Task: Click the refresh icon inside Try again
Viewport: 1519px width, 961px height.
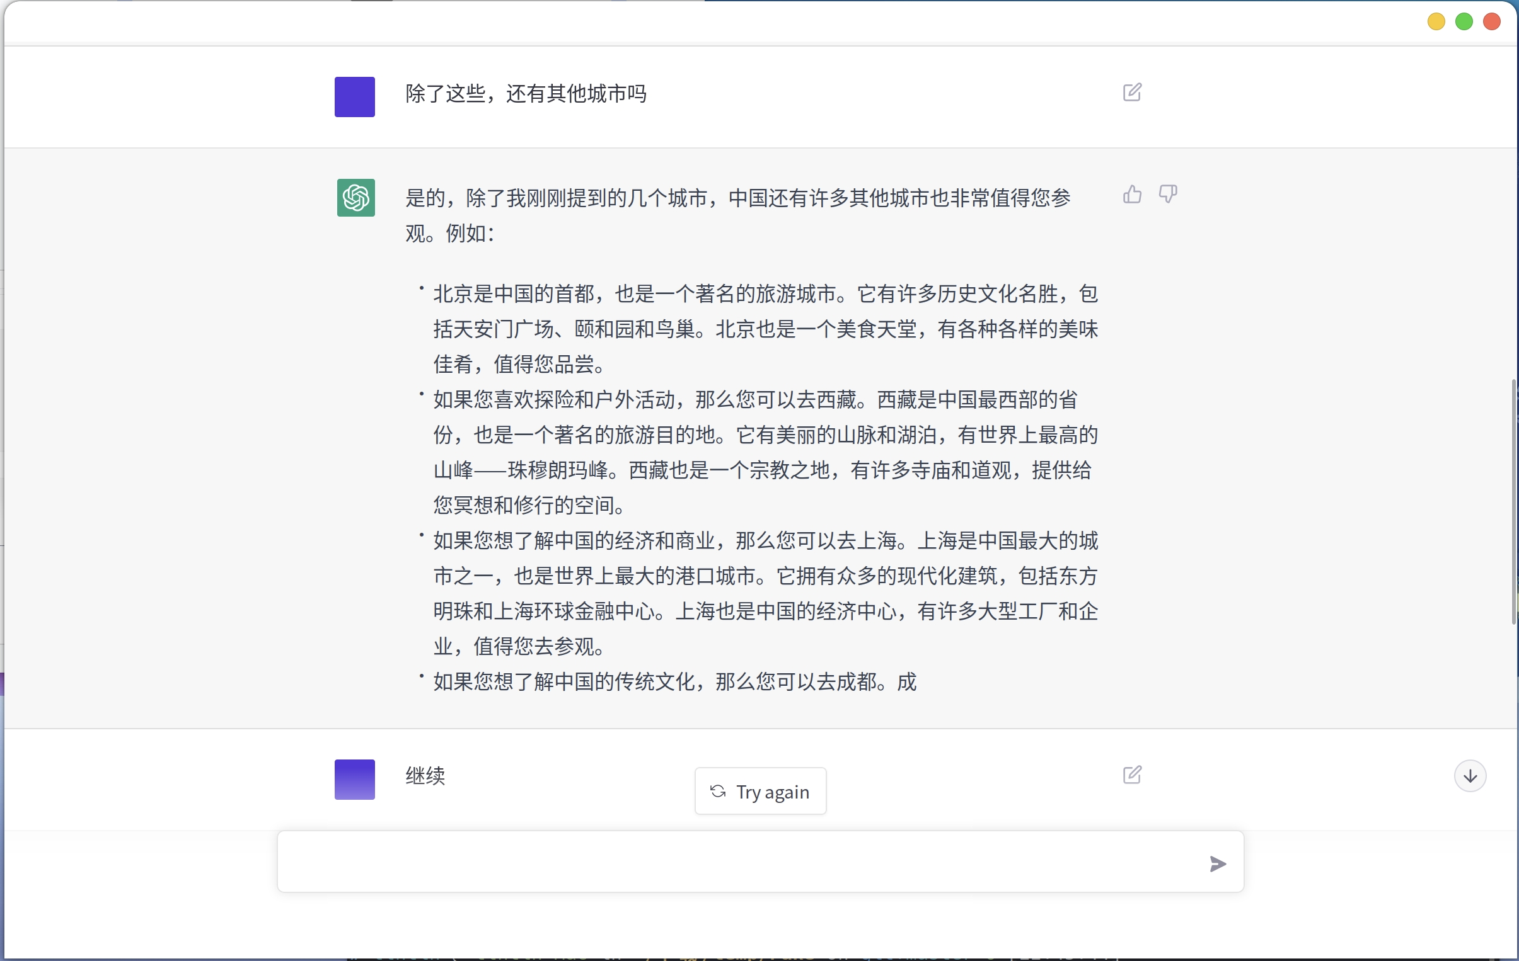Action: tap(718, 791)
